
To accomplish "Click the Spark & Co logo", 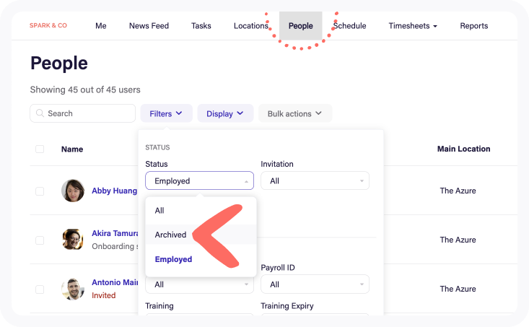I will tap(48, 25).
